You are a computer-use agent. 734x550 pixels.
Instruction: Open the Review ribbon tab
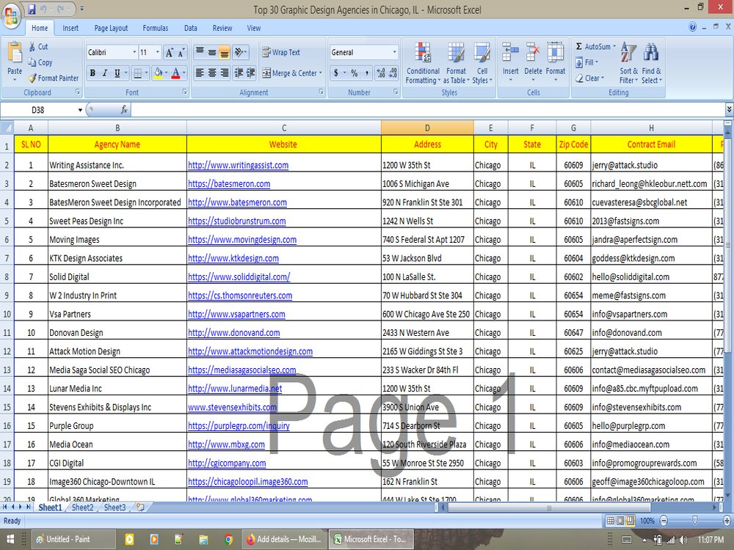pyautogui.click(x=222, y=28)
